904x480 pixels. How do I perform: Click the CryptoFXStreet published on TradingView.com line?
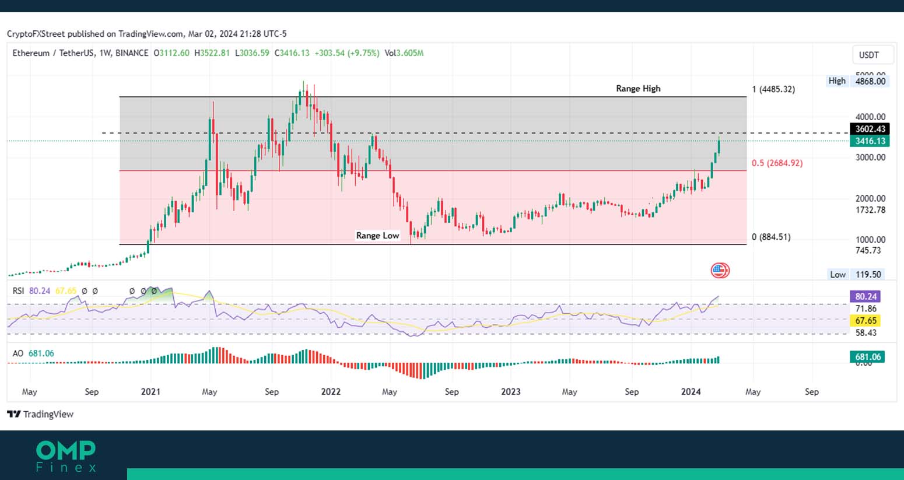pyautogui.click(x=147, y=34)
